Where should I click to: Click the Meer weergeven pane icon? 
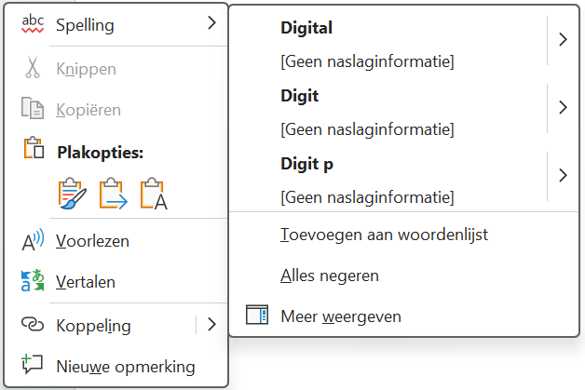click(257, 315)
